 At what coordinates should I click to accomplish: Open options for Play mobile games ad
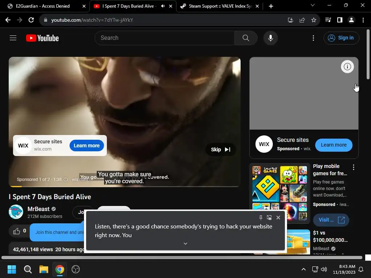coord(354,167)
